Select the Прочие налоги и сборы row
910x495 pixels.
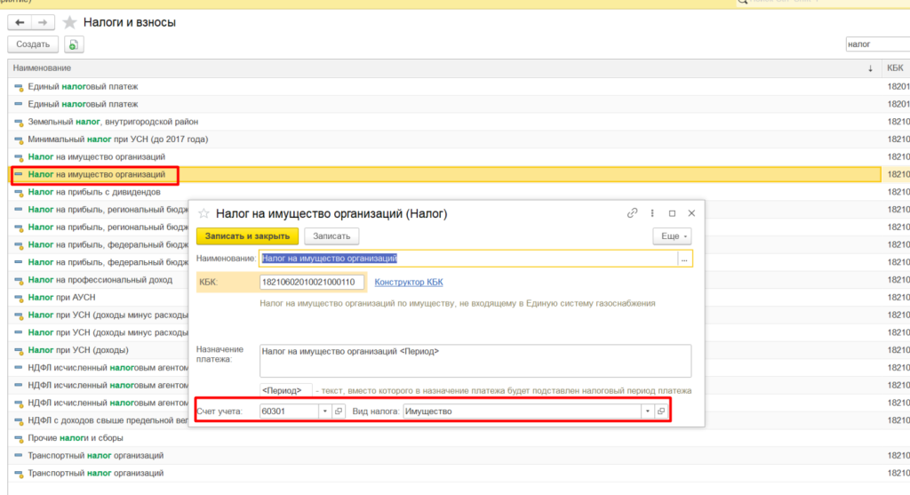[76, 438]
